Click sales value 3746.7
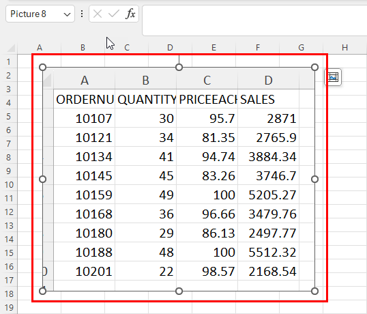This screenshot has height=314, width=367. pos(276,176)
